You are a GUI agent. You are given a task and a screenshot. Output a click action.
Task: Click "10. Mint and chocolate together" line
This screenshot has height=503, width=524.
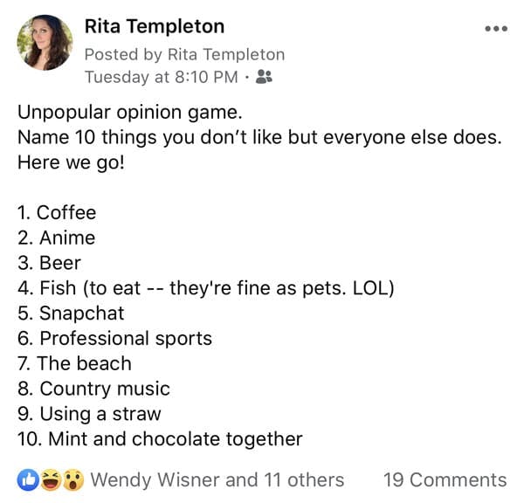(160, 439)
